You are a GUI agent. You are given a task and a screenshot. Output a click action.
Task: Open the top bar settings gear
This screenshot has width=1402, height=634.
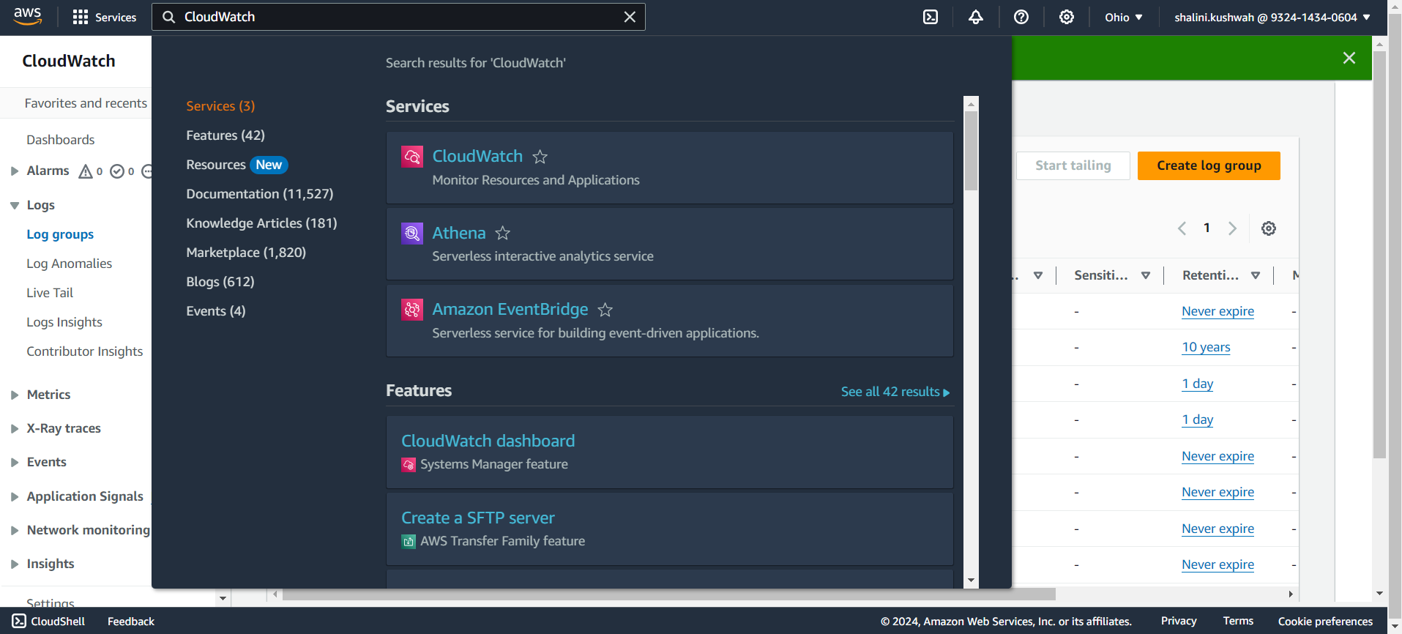(x=1067, y=17)
